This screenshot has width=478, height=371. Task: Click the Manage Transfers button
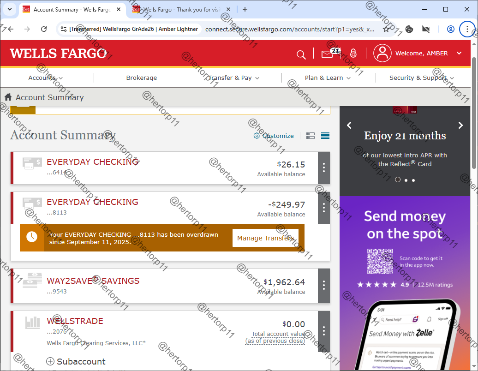265,238
